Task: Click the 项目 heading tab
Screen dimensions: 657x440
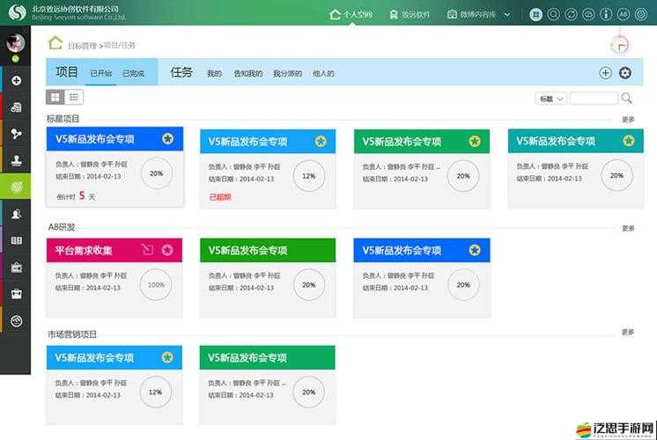Action: 67,72
